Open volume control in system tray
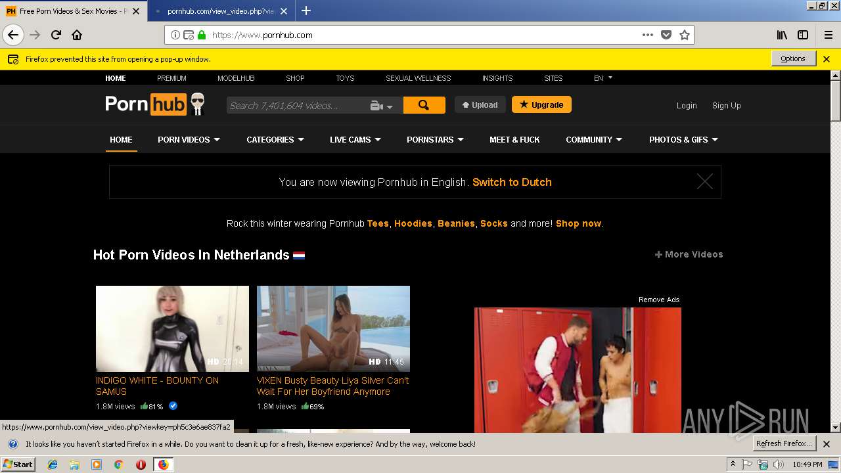Viewport: 841px width, 473px height. (778, 464)
